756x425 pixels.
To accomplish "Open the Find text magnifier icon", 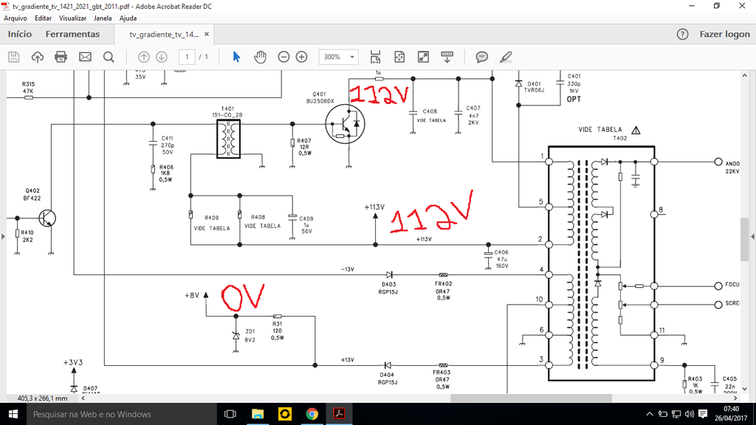I will coord(109,57).
